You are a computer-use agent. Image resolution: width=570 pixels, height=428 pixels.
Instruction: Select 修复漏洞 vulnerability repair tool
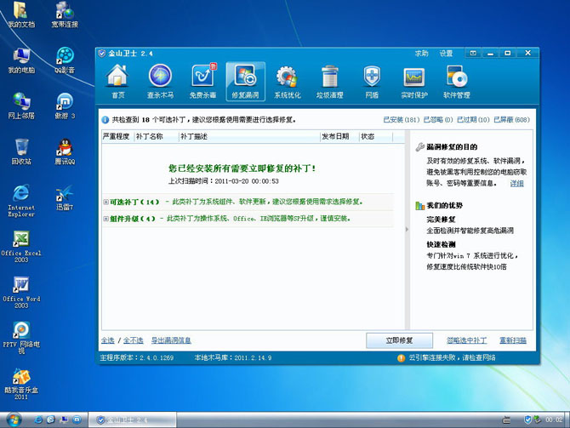[245, 82]
